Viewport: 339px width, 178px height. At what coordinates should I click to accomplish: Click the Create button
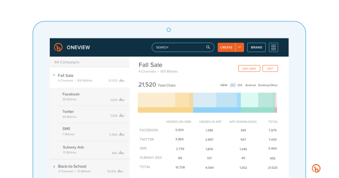click(226, 47)
